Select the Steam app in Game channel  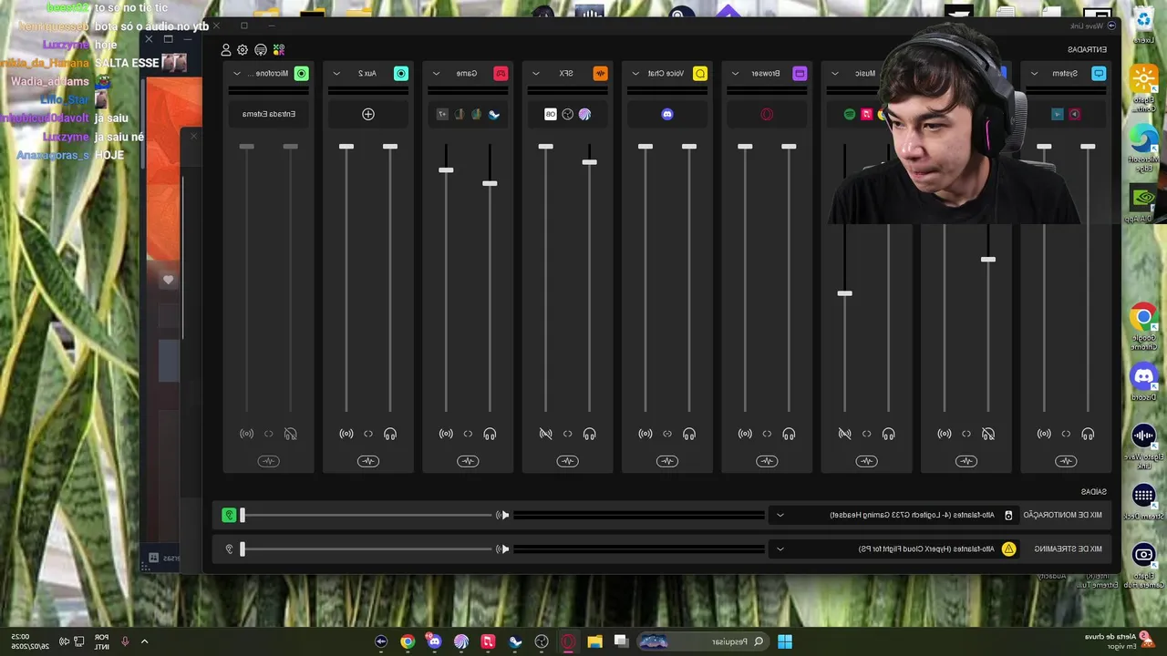click(x=493, y=114)
